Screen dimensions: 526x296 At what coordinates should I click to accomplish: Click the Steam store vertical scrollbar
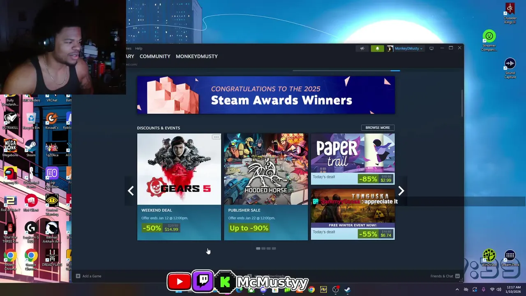coord(462,103)
